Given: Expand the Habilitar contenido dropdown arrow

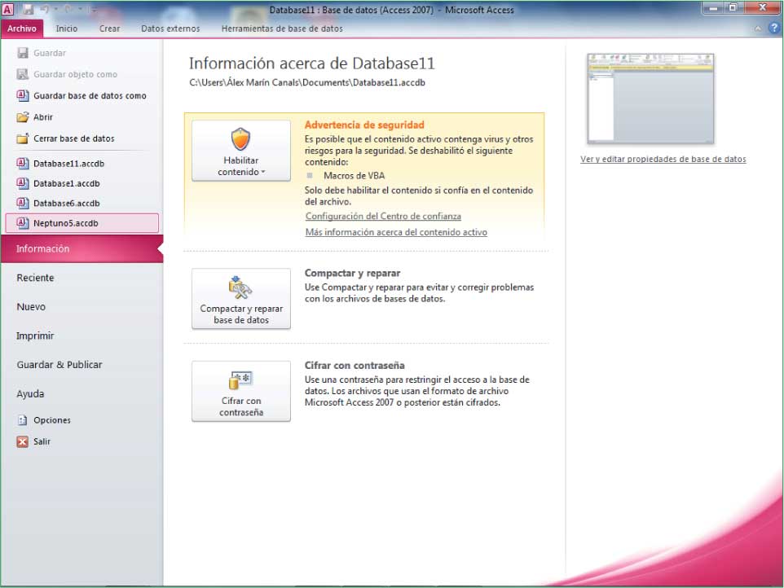Looking at the screenshot, I should tap(263, 172).
